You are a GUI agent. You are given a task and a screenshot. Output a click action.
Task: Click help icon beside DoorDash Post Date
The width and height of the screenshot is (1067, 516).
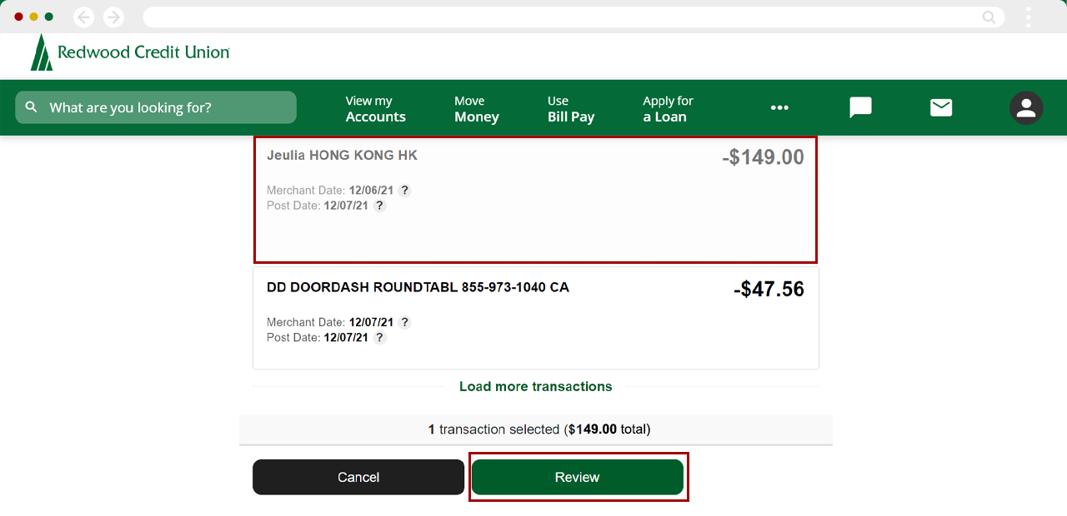[x=379, y=338]
